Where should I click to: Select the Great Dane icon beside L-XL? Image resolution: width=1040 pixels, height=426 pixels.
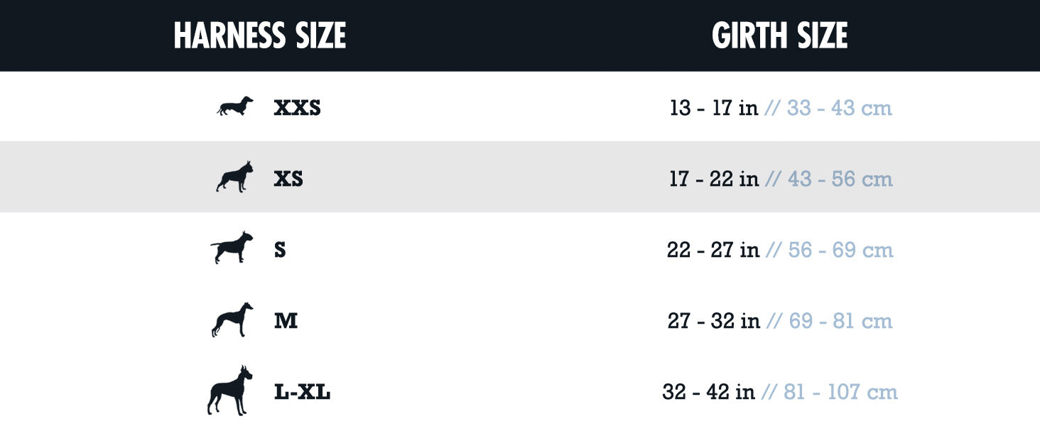[x=230, y=390]
